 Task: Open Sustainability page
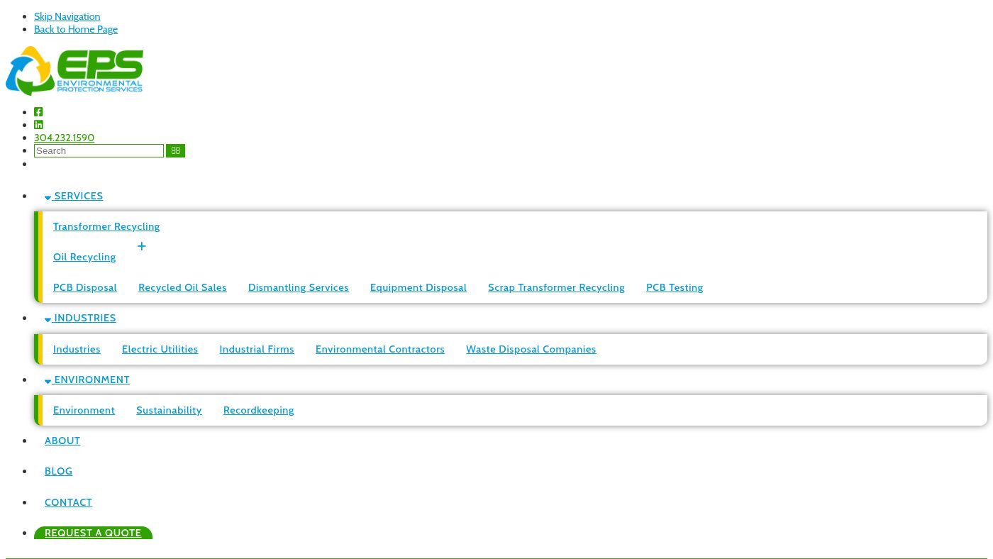click(169, 411)
